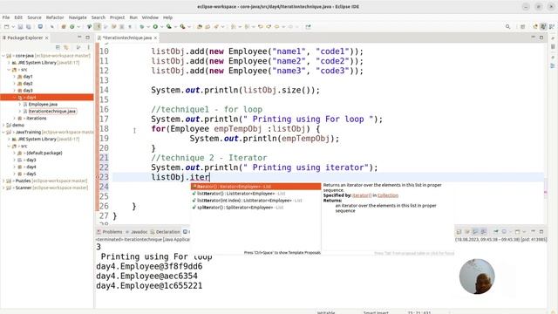Select day5 package under JavaTraining
The height and width of the screenshot is (314, 558).
[31, 174]
